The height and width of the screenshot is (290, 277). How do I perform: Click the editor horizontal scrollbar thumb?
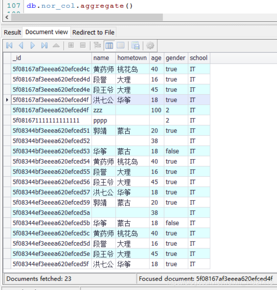coord(87,17)
